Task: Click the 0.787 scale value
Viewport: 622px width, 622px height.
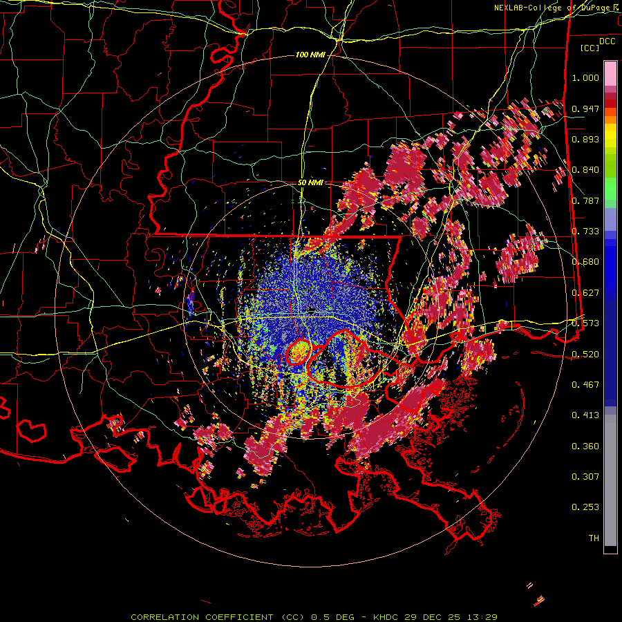Action: point(585,200)
